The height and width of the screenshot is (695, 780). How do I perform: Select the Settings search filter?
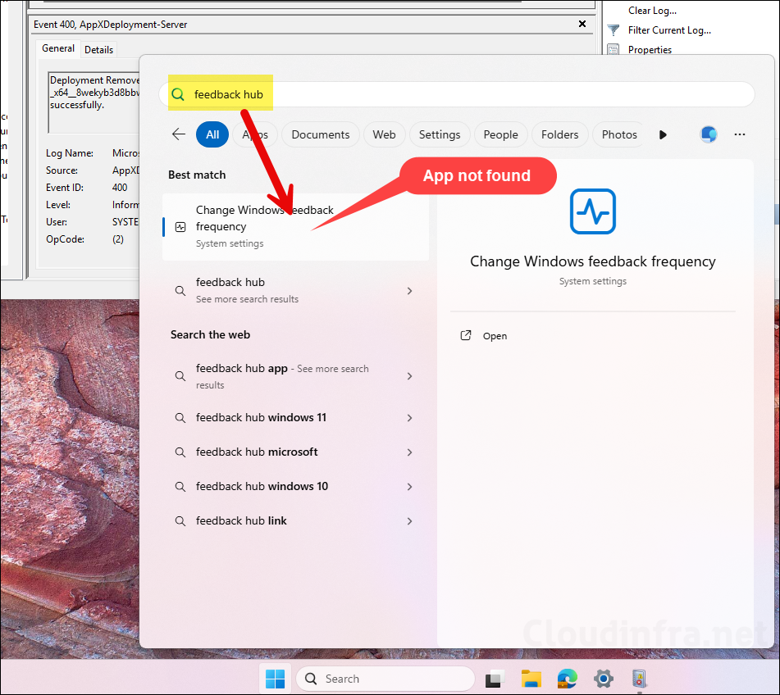pos(439,134)
